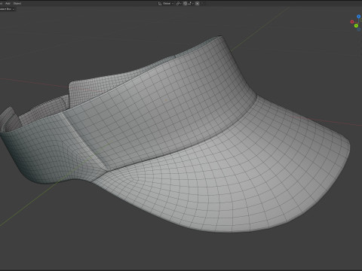Open the pivot point dropdown
This screenshot has width=362, height=271.
[179, 4]
